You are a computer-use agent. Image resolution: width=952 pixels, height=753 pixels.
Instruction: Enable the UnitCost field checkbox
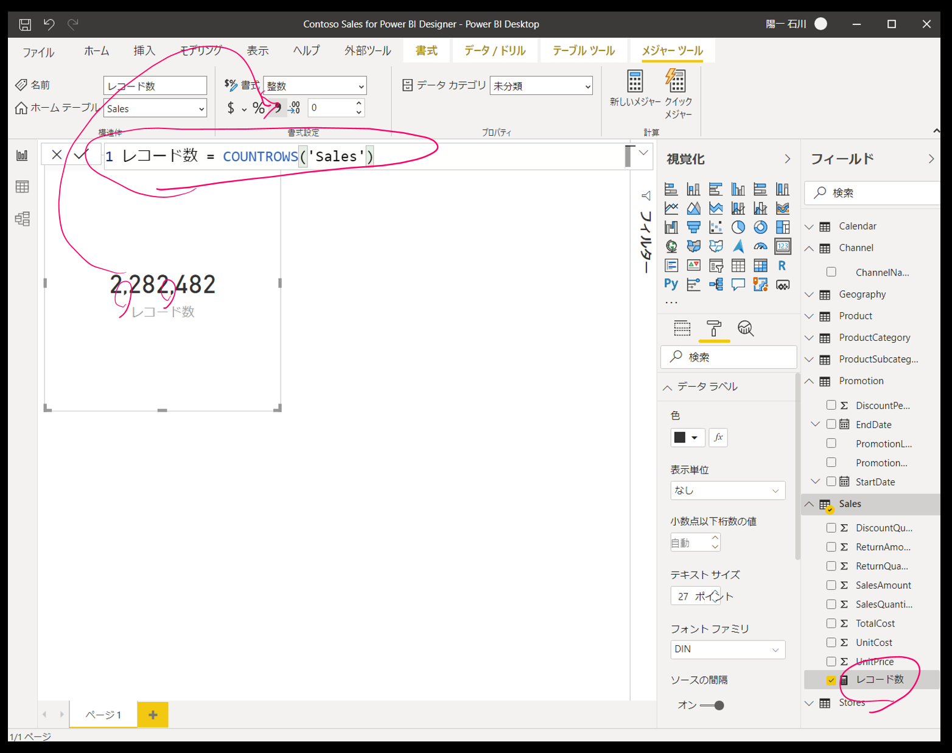tap(831, 642)
